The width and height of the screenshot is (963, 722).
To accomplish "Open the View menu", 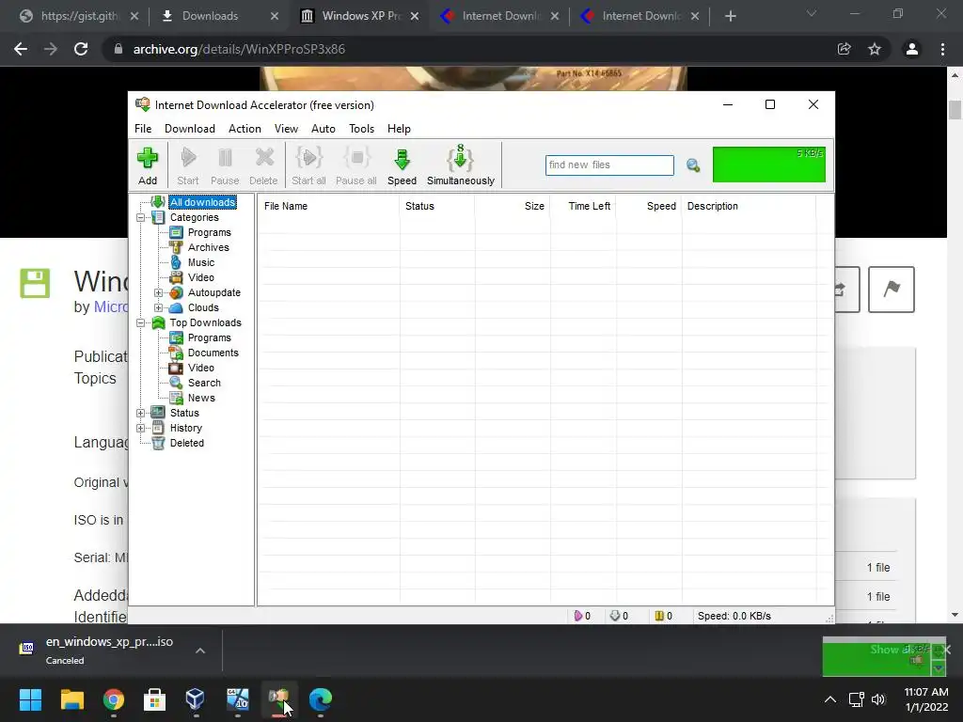I will (x=286, y=129).
